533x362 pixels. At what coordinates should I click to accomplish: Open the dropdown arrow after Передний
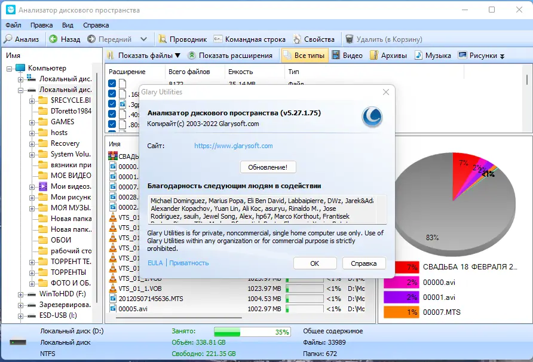point(143,39)
